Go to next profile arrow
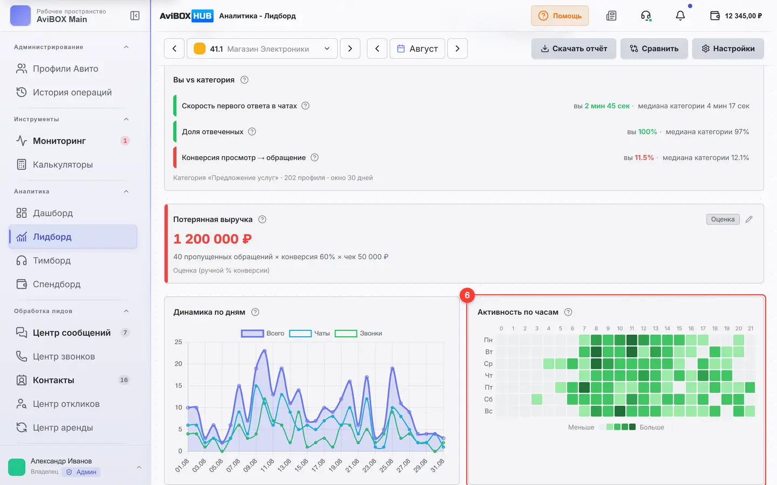The image size is (777, 485). (350, 48)
